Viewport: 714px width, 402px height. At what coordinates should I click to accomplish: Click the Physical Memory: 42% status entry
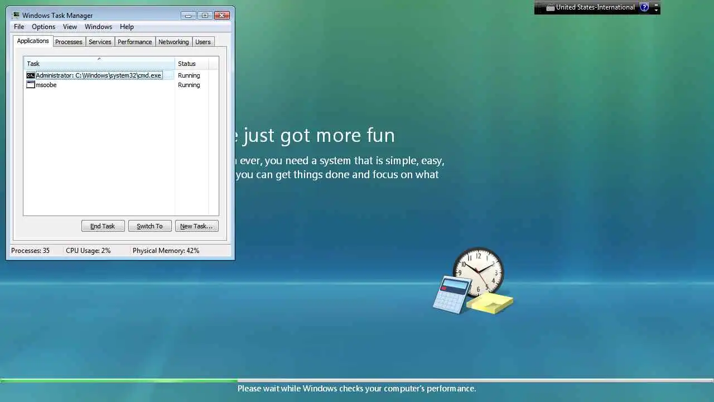coord(166,251)
